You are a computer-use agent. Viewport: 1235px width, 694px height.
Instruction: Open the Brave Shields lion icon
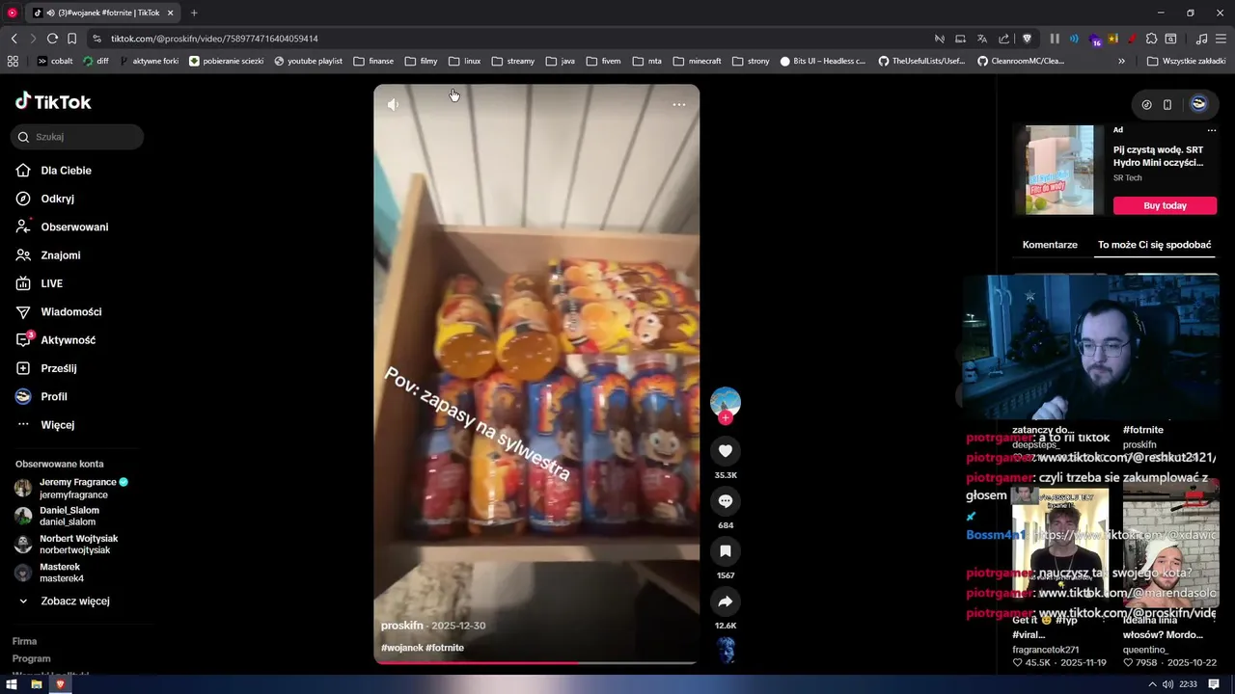tap(1027, 39)
